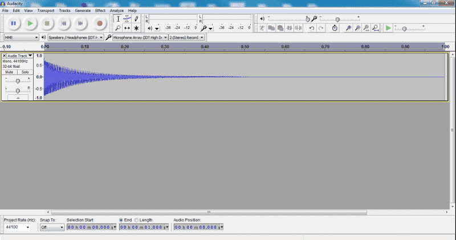Select the Envelope tool
Image resolution: width=456 pixels, height=240 pixels.
127,19
